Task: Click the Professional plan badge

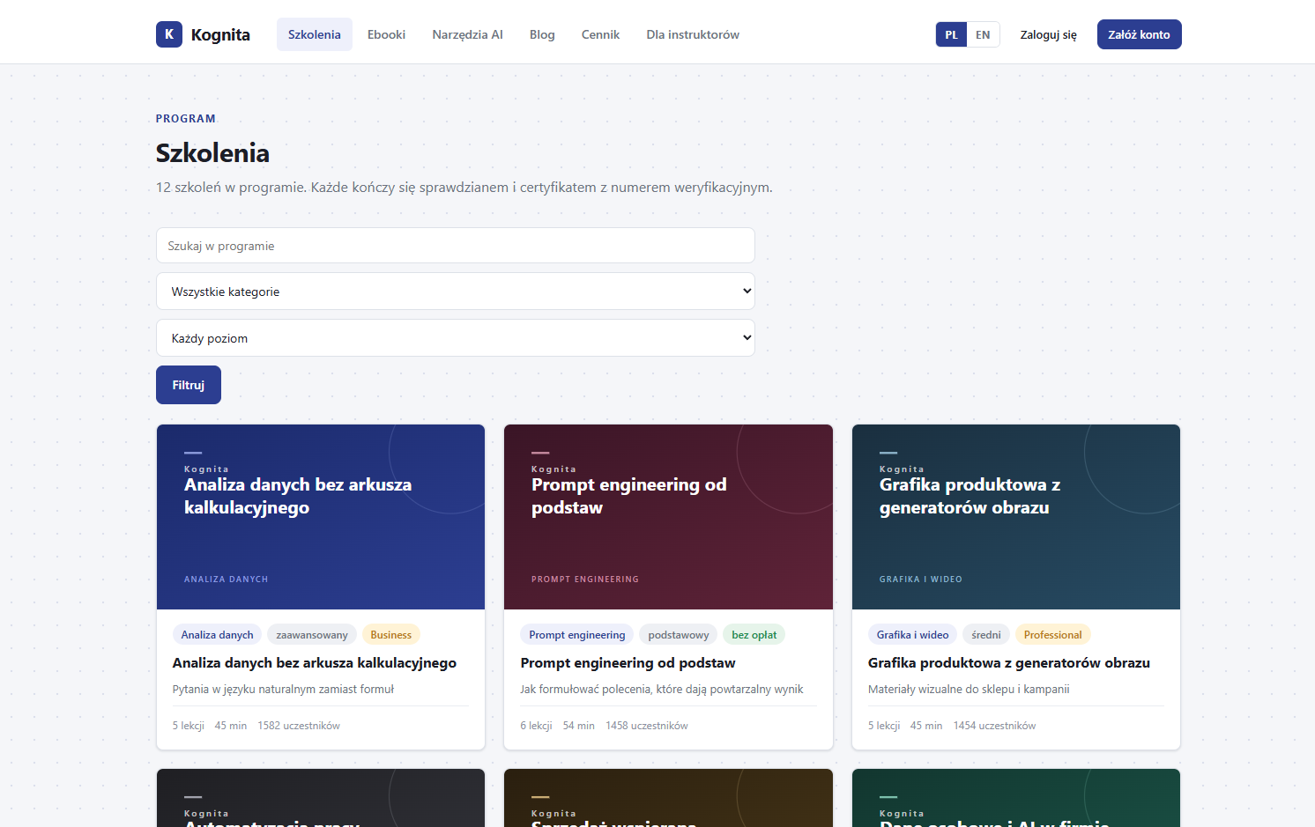Action: [1053, 634]
